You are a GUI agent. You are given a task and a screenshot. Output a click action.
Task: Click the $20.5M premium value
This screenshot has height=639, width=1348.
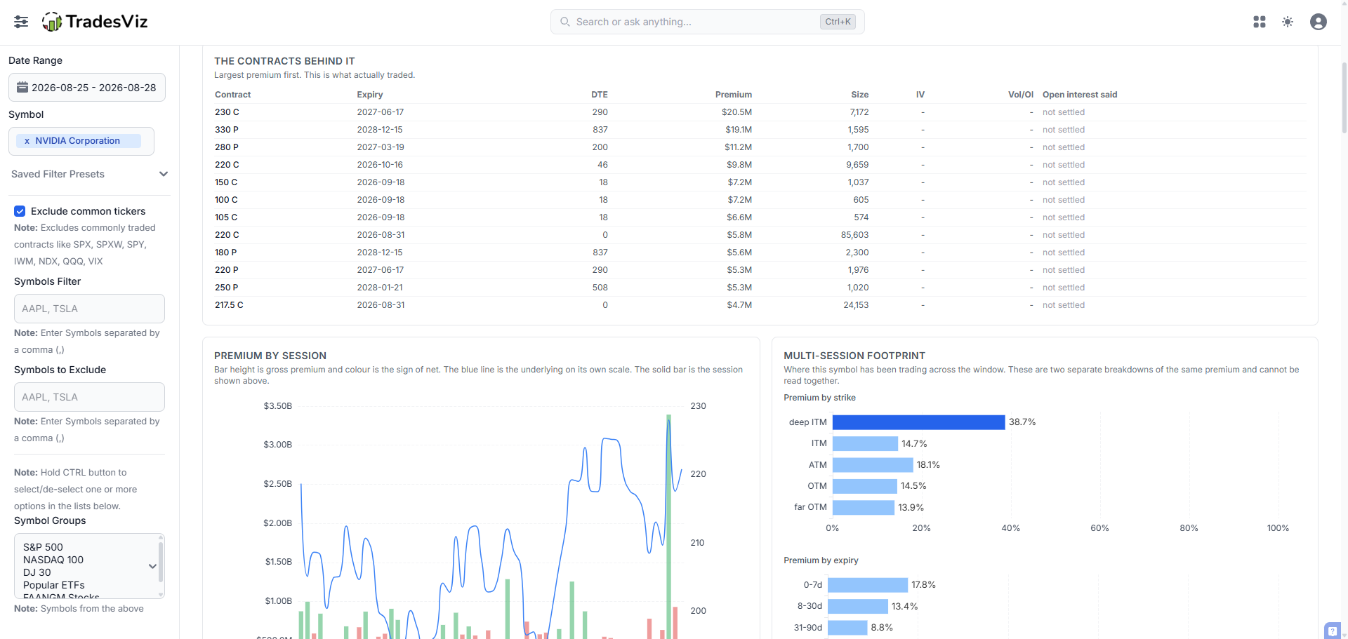pos(736,112)
